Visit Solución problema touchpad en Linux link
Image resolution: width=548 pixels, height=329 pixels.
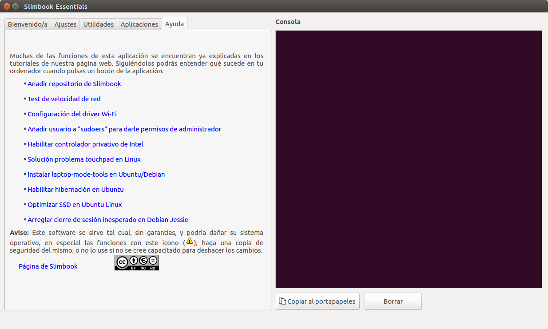84,159
